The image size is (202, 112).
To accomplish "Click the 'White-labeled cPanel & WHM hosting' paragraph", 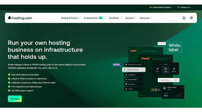I will [x=47, y=66].
